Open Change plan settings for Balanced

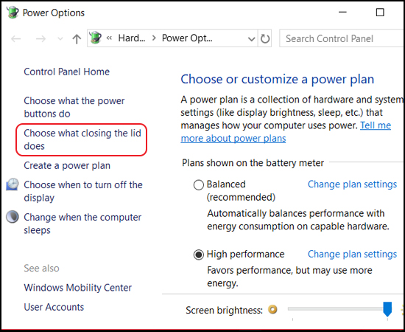point(352,184)
